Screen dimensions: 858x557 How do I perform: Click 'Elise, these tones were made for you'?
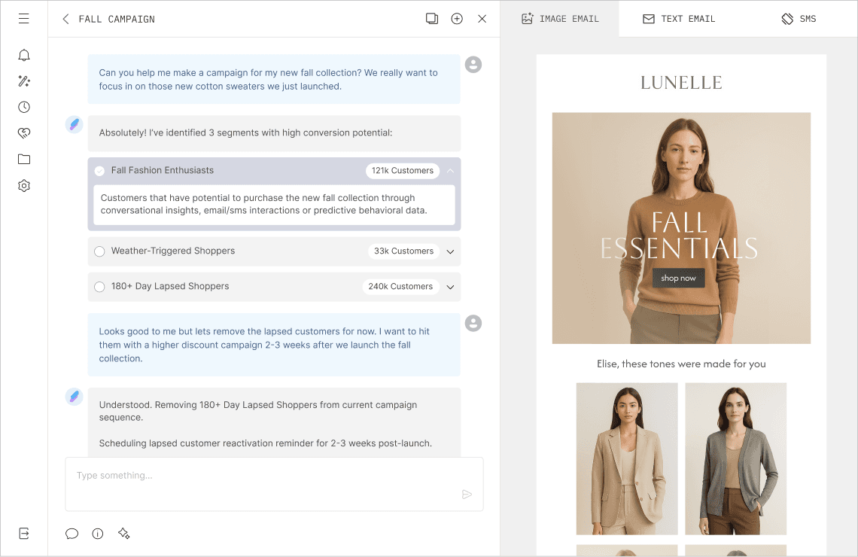click(x=681, y=364)
